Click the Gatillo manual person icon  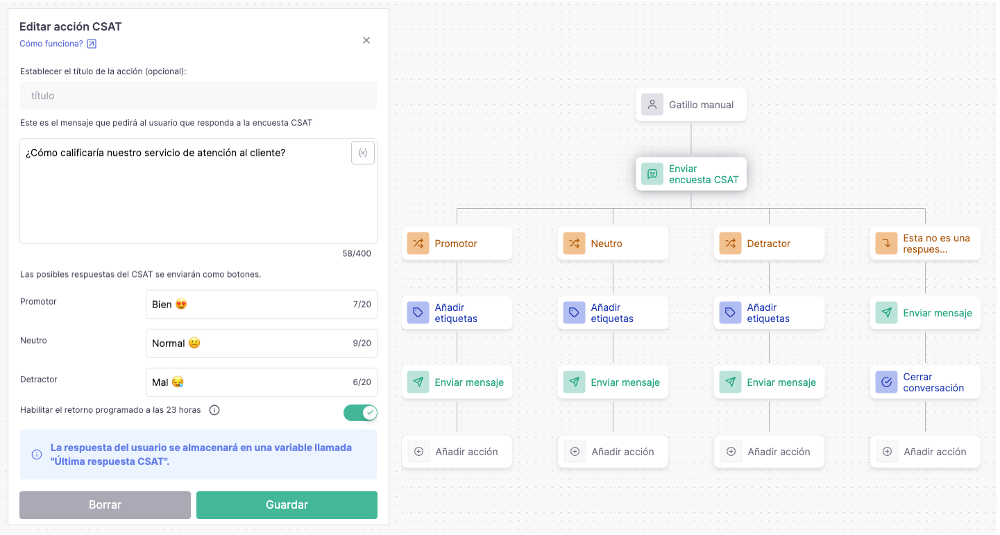click(652, 105)
